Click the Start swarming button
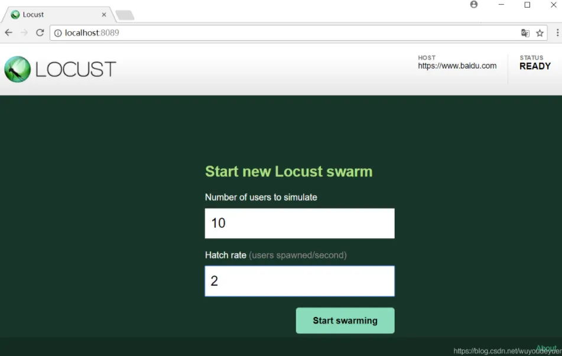562x356 pixels. point(345,321)
